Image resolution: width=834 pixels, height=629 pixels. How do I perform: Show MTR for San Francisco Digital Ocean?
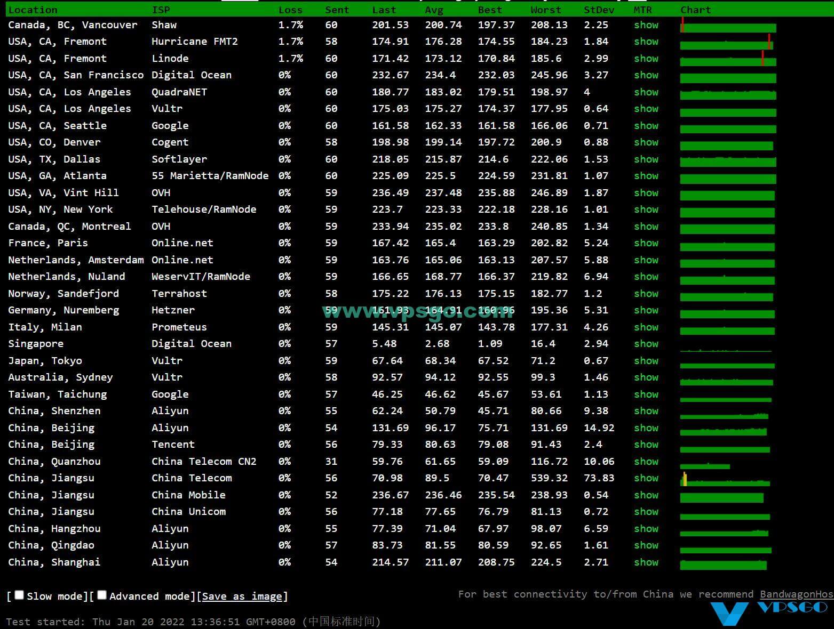pyautogui.click(x=646, y=75)
